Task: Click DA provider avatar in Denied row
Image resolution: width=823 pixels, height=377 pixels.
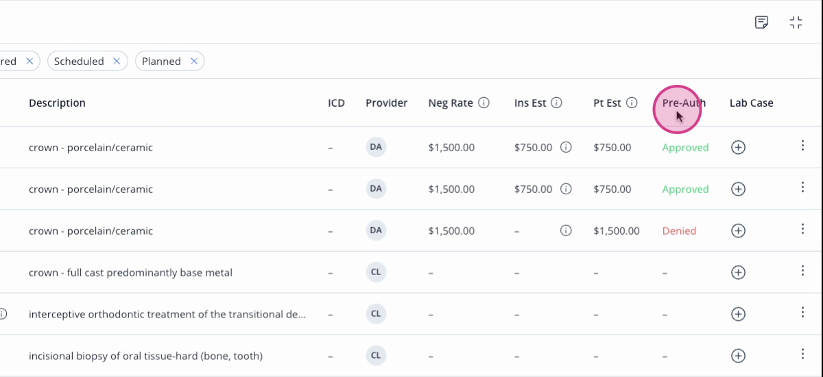Action: (x=376, y=231)
